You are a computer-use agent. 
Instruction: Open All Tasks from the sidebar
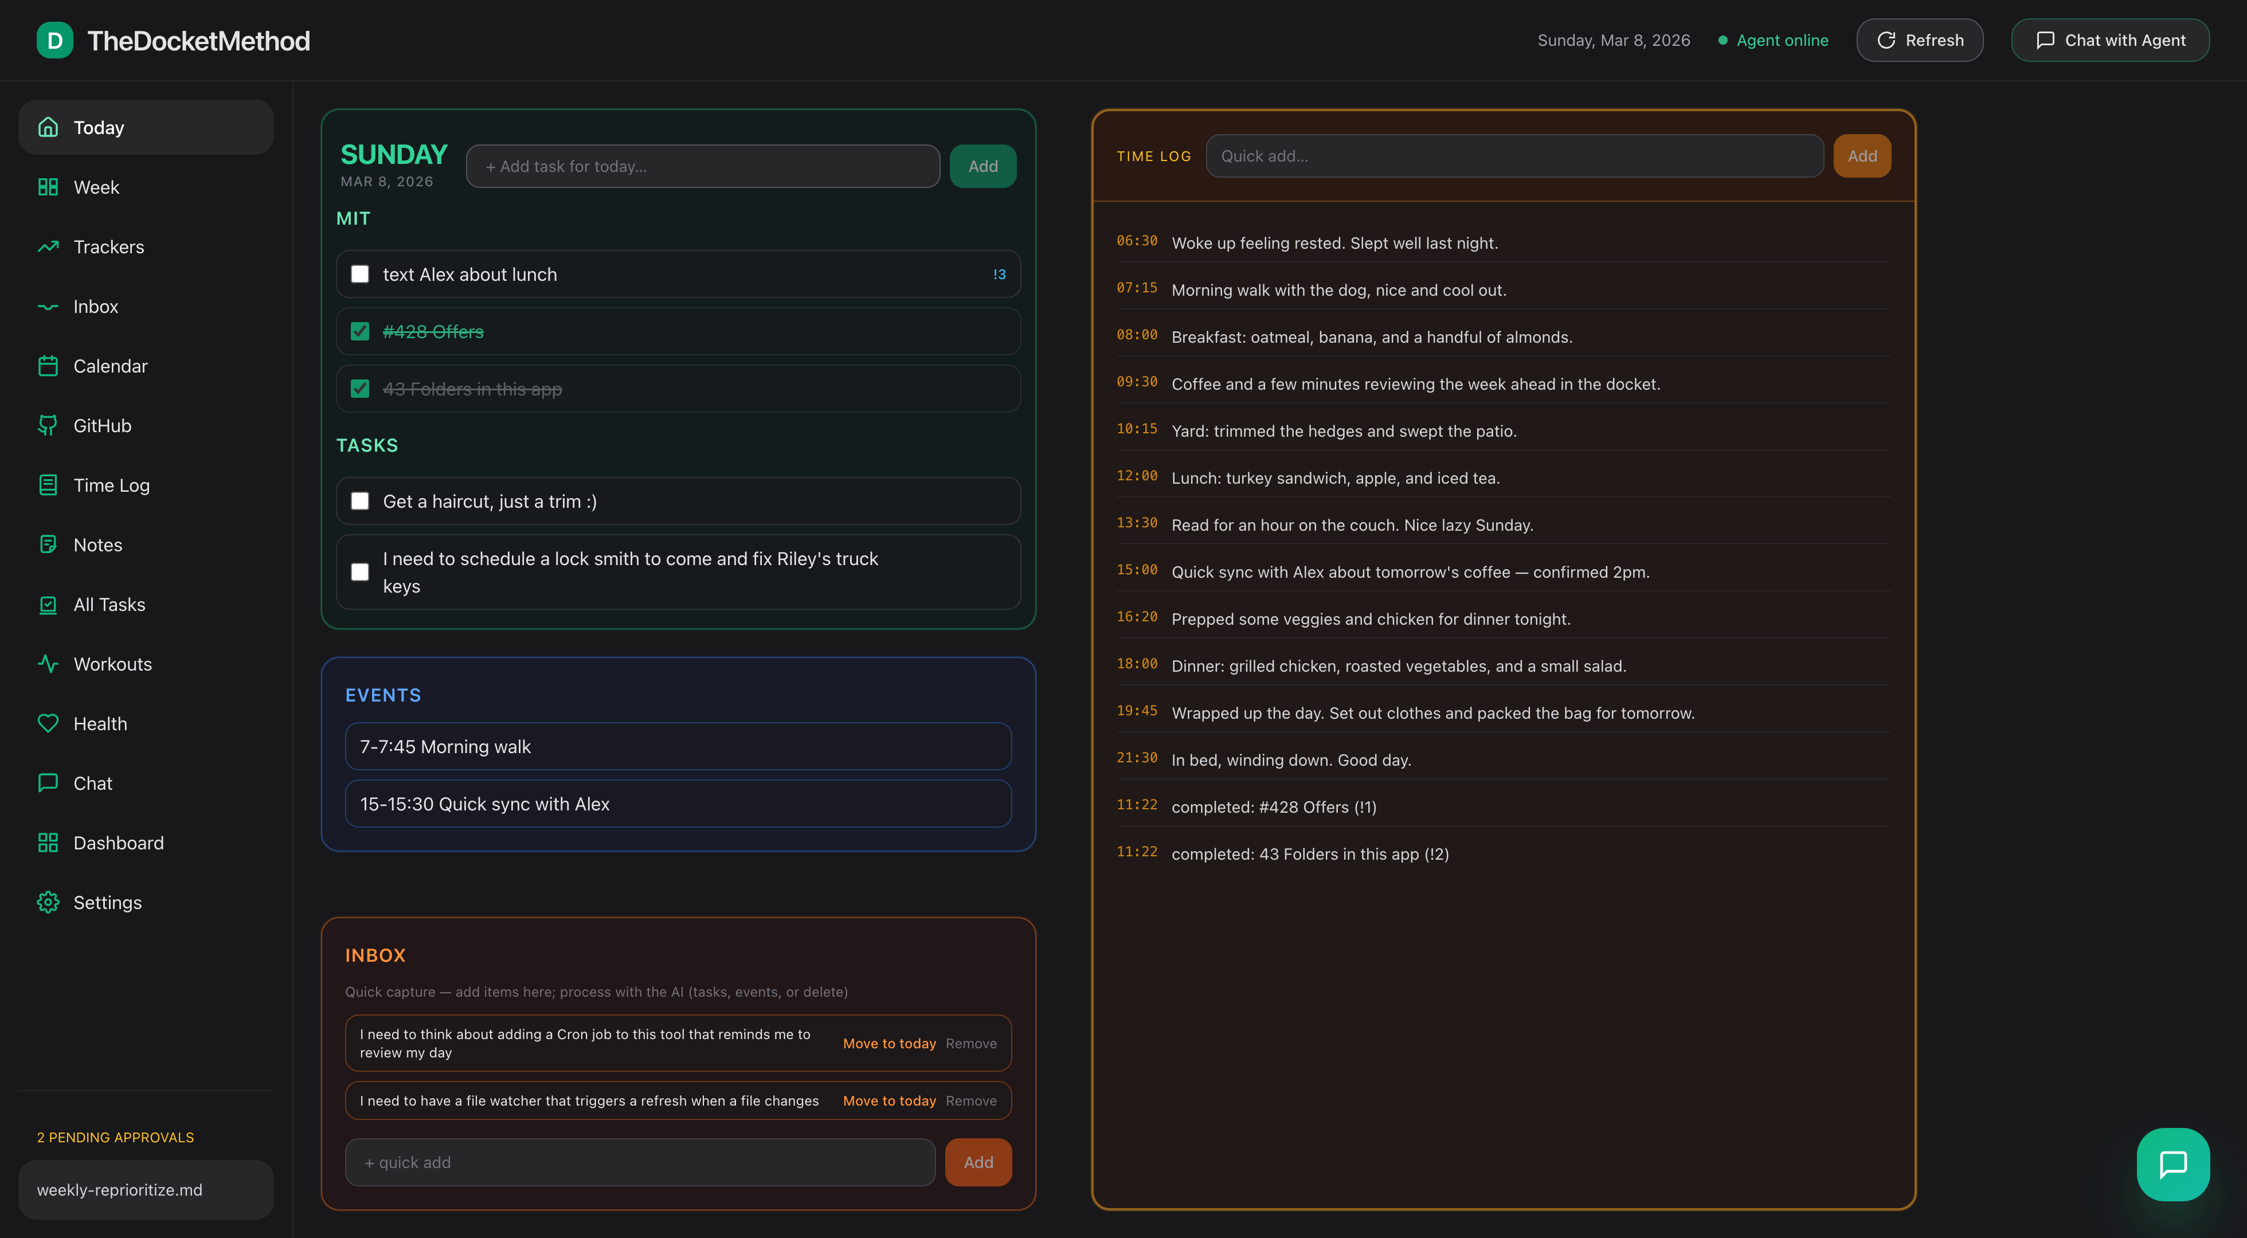coord(109,604)
